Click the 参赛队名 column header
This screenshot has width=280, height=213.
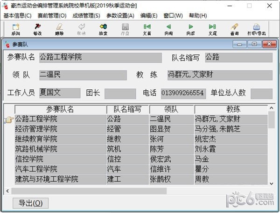[60, 109]
